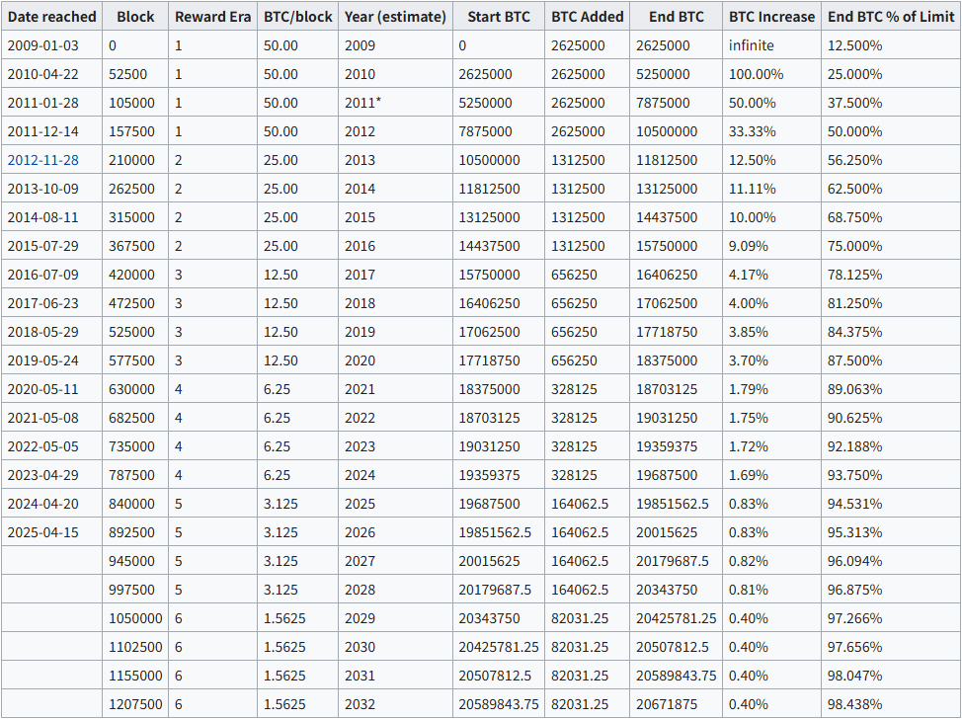Click the Year (estimate) column header

[x=395, y=17]
